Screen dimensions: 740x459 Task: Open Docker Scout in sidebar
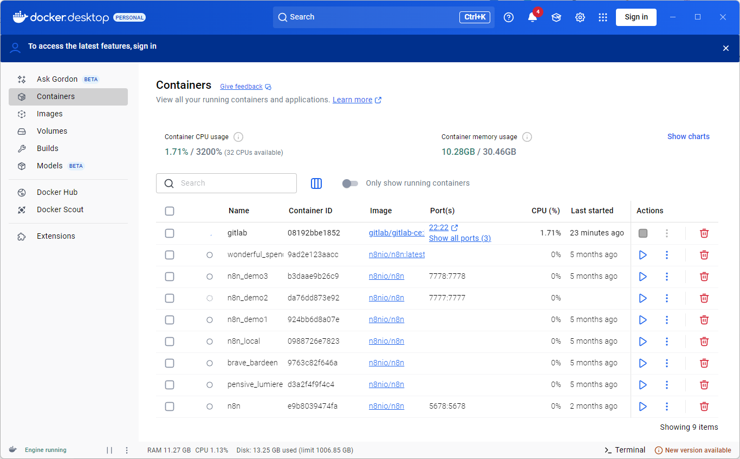coord(68,210)
